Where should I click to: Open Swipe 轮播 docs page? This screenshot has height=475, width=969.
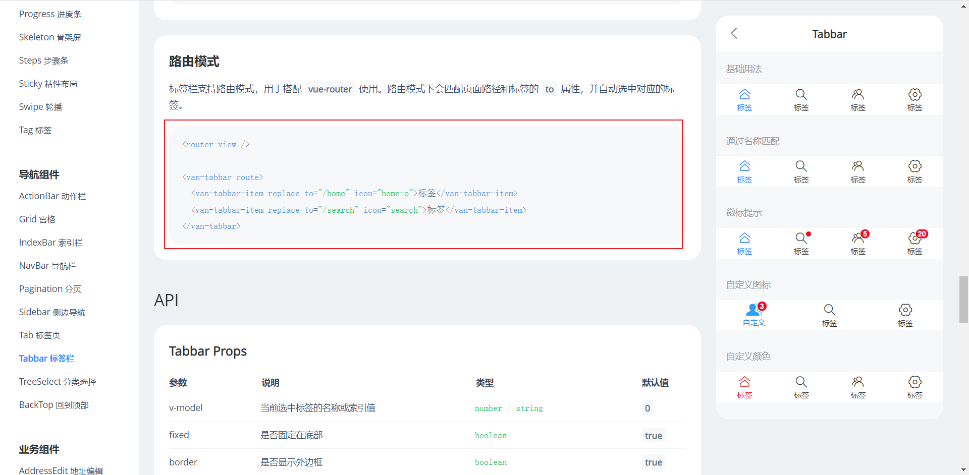coord(40,107)
